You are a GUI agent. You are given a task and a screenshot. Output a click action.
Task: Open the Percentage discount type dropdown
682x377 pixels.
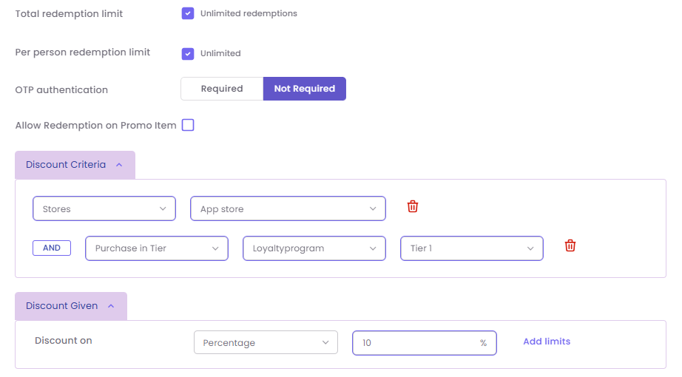pyautogui.click(x=266, y=342)
